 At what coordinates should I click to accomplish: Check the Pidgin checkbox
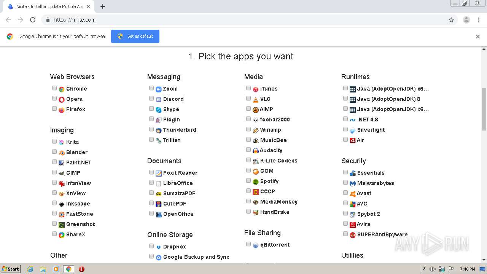(151, 119)
